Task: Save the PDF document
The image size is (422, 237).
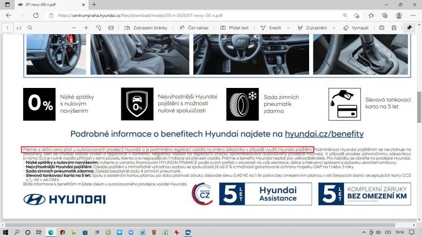Action: 394,28
